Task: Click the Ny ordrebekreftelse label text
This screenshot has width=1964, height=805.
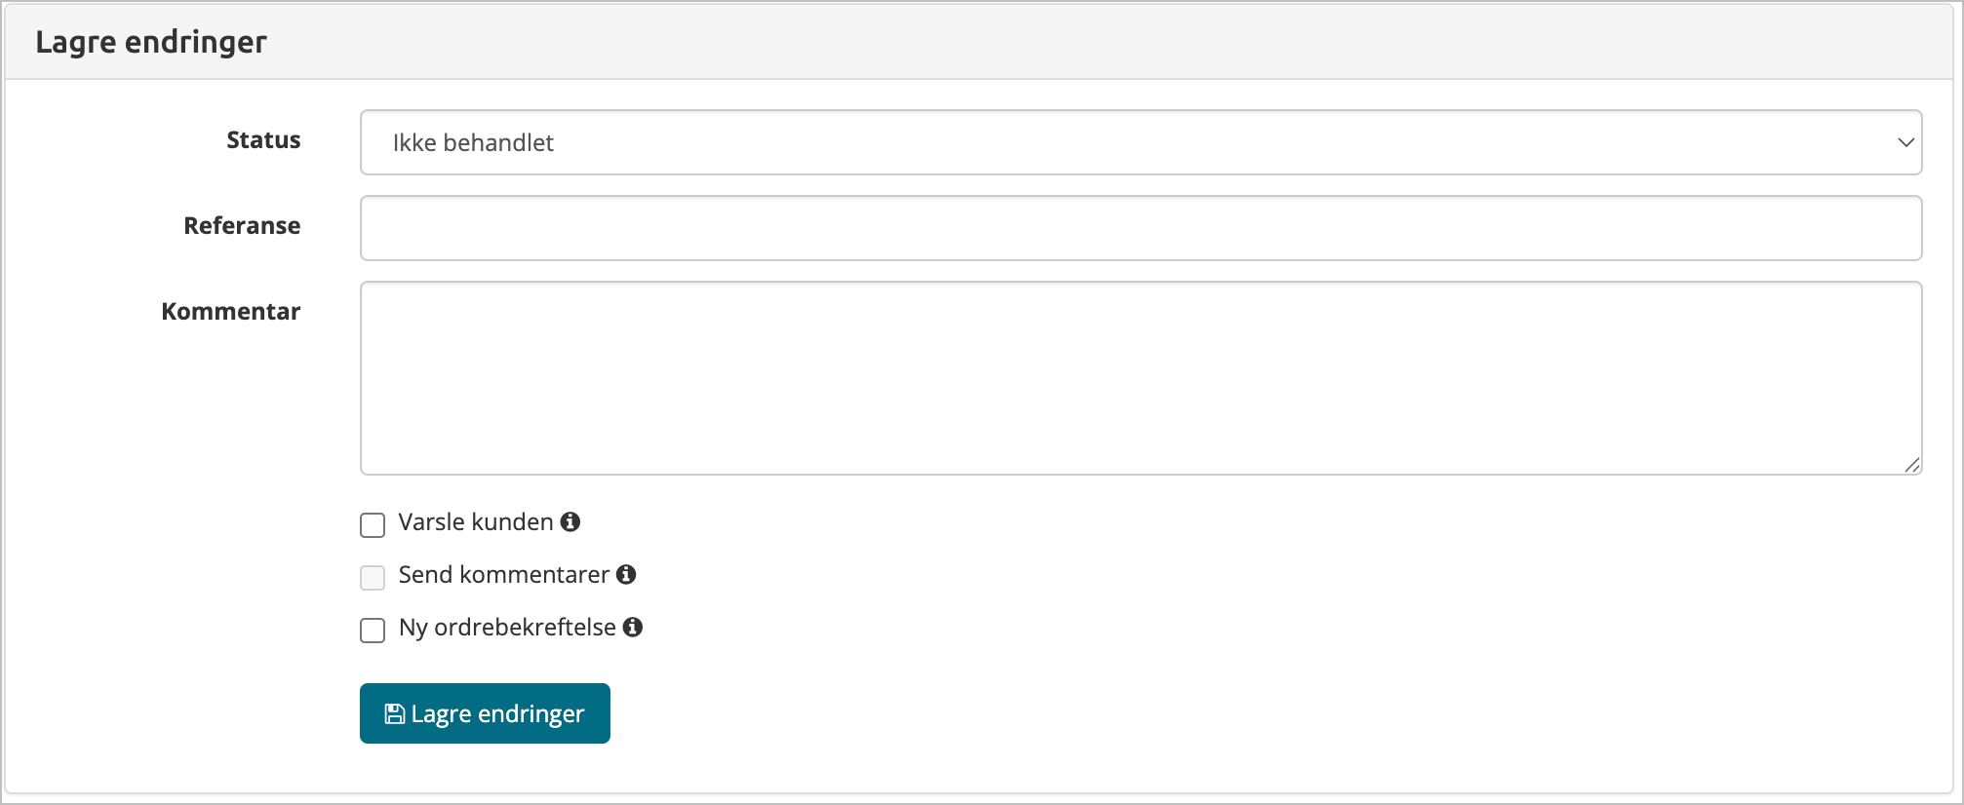Action: 507,628
